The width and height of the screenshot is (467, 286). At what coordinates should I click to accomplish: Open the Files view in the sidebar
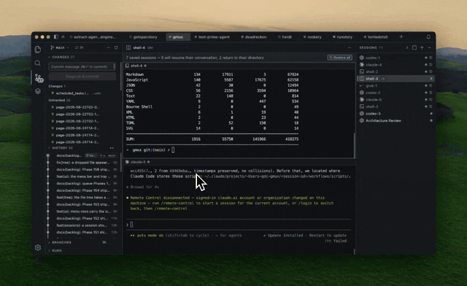38,50
